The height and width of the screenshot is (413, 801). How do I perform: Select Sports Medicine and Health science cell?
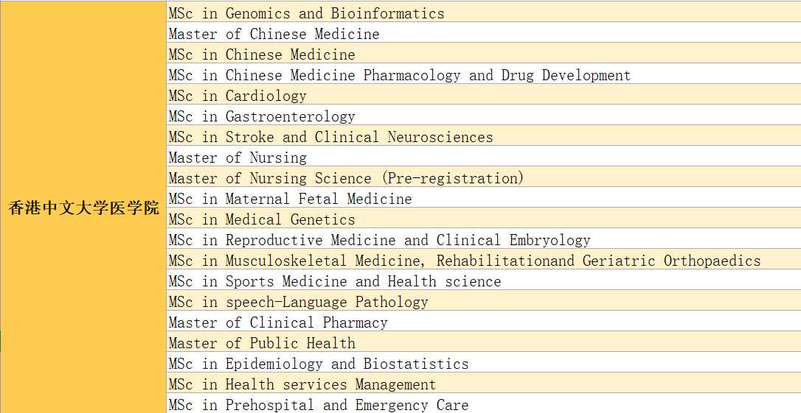tap(335, 281)
